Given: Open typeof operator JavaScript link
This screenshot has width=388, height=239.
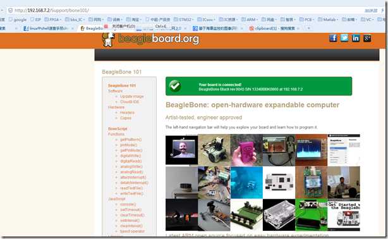Looking at the screenshot, I should pyautogui.click(x=132, y=231).
